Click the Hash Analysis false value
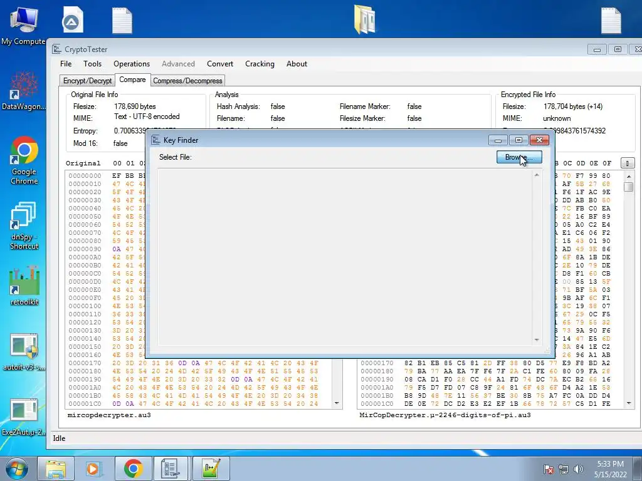This screenshot has width=642, height=481. tap(278, 106)
